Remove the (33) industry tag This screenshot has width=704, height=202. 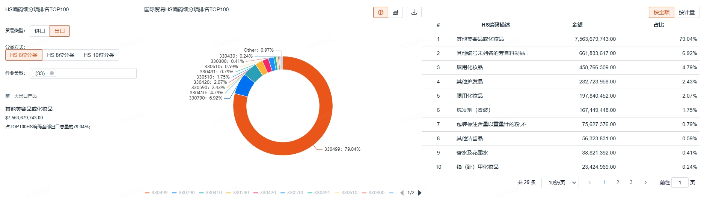coord(52,73)
